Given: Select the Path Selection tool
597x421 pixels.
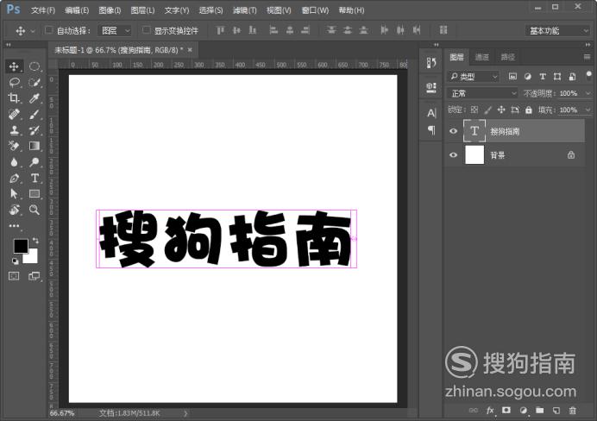Looking at the screenshot, I should (14, 194).
